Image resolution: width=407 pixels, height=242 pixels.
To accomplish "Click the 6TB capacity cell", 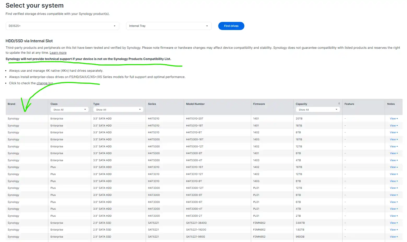I will coord(298,202).
